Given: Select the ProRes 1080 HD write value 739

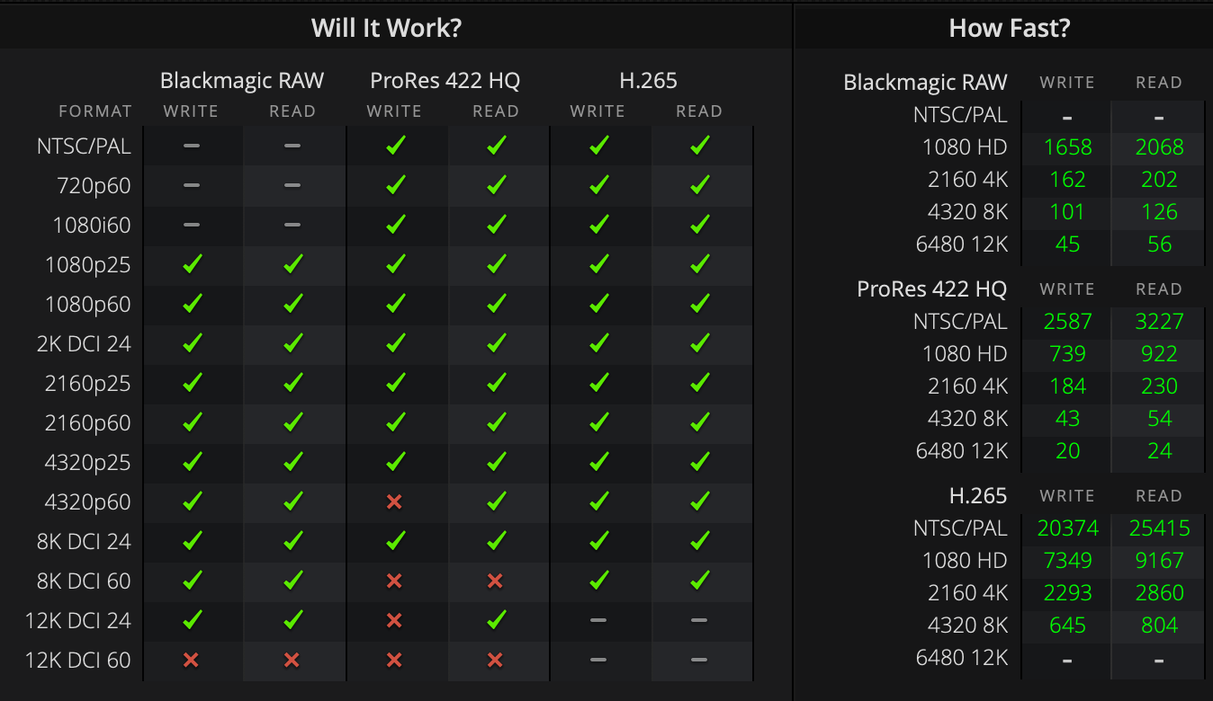Looking at the screenshot, I should (x=1067, y=354).
